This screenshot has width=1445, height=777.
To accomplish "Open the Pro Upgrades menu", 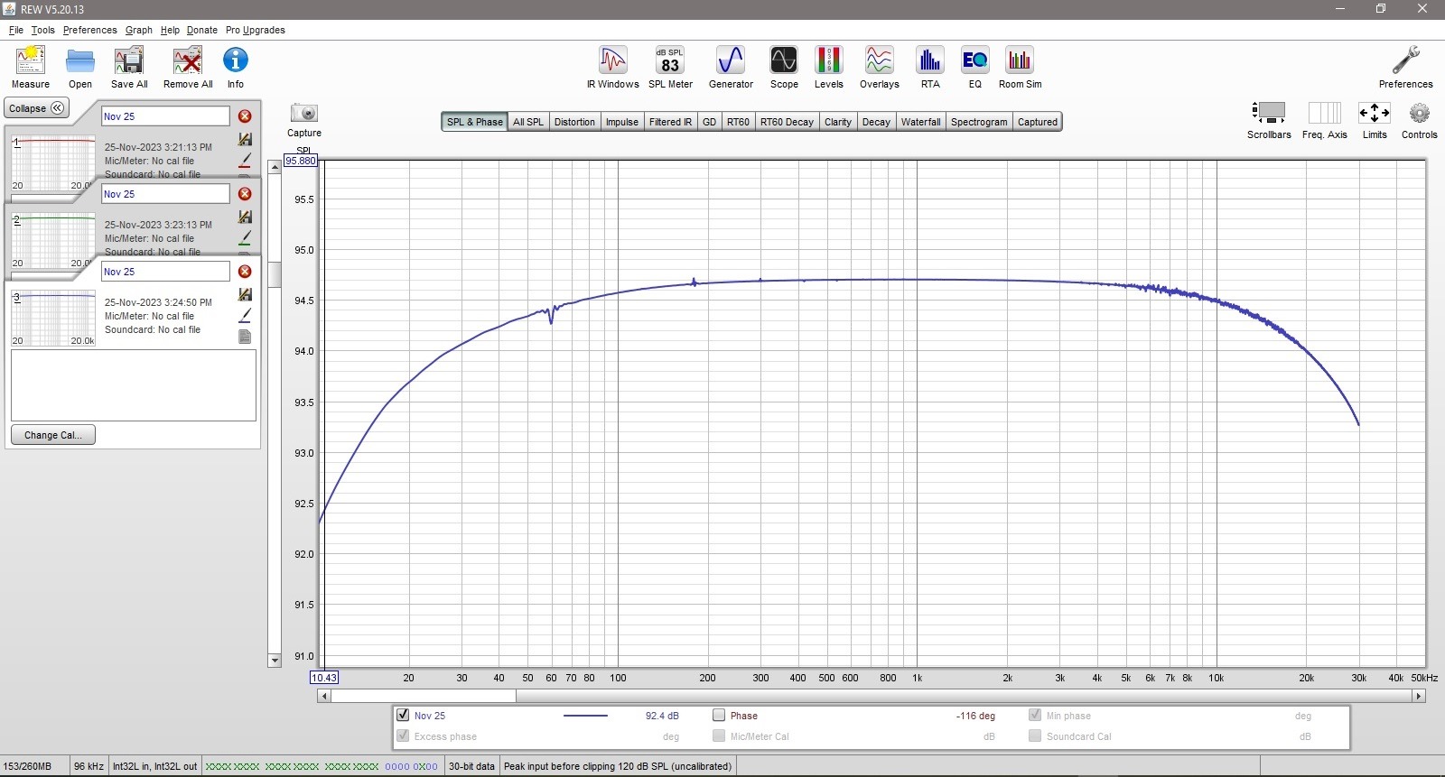I will tap(255, 30).
